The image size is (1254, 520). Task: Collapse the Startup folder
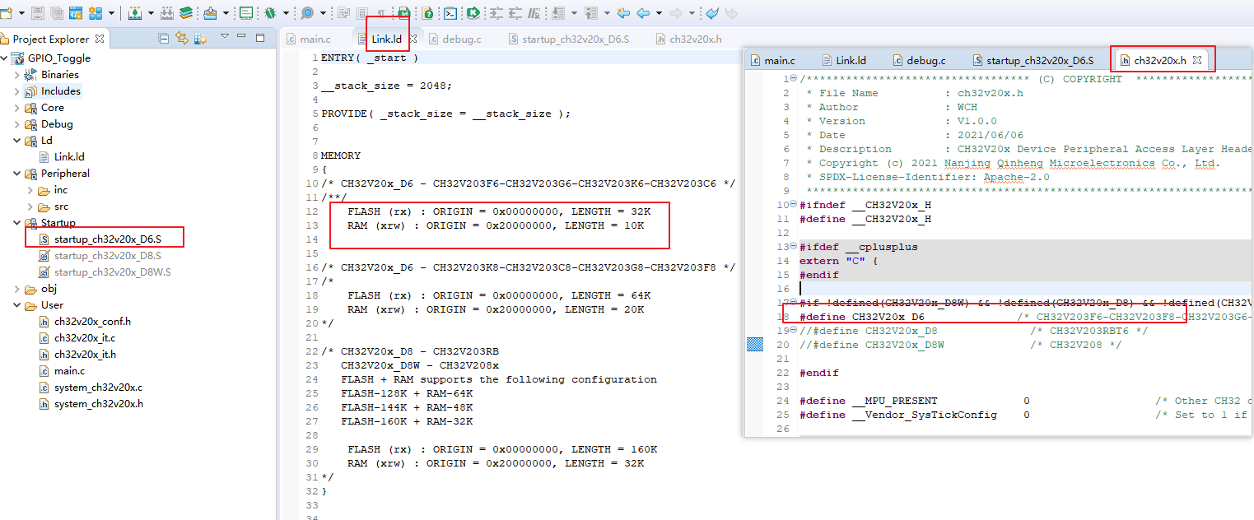16,222
